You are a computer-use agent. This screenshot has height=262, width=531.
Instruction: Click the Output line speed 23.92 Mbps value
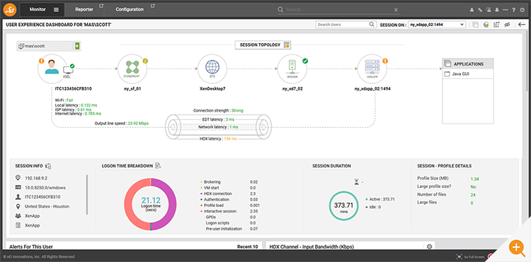[138, 124]
